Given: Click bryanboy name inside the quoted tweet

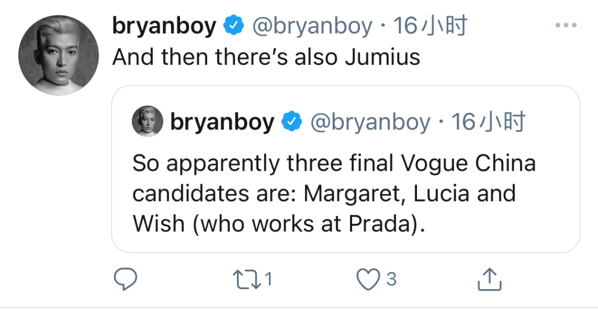Looking at the screenshot, I should tap(222, 122).
